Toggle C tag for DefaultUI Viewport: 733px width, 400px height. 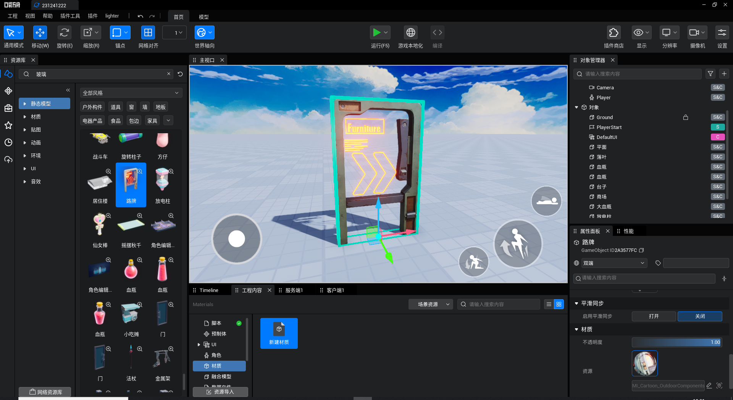718,137
